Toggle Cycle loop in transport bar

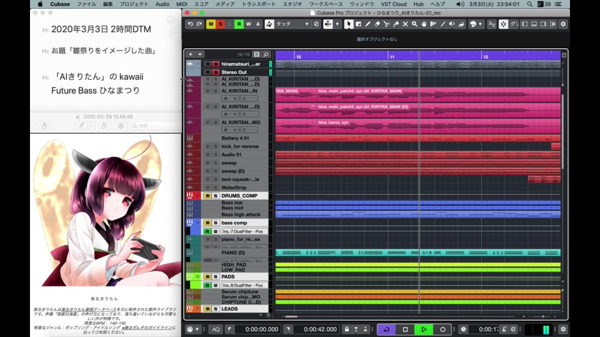point(386,329)
